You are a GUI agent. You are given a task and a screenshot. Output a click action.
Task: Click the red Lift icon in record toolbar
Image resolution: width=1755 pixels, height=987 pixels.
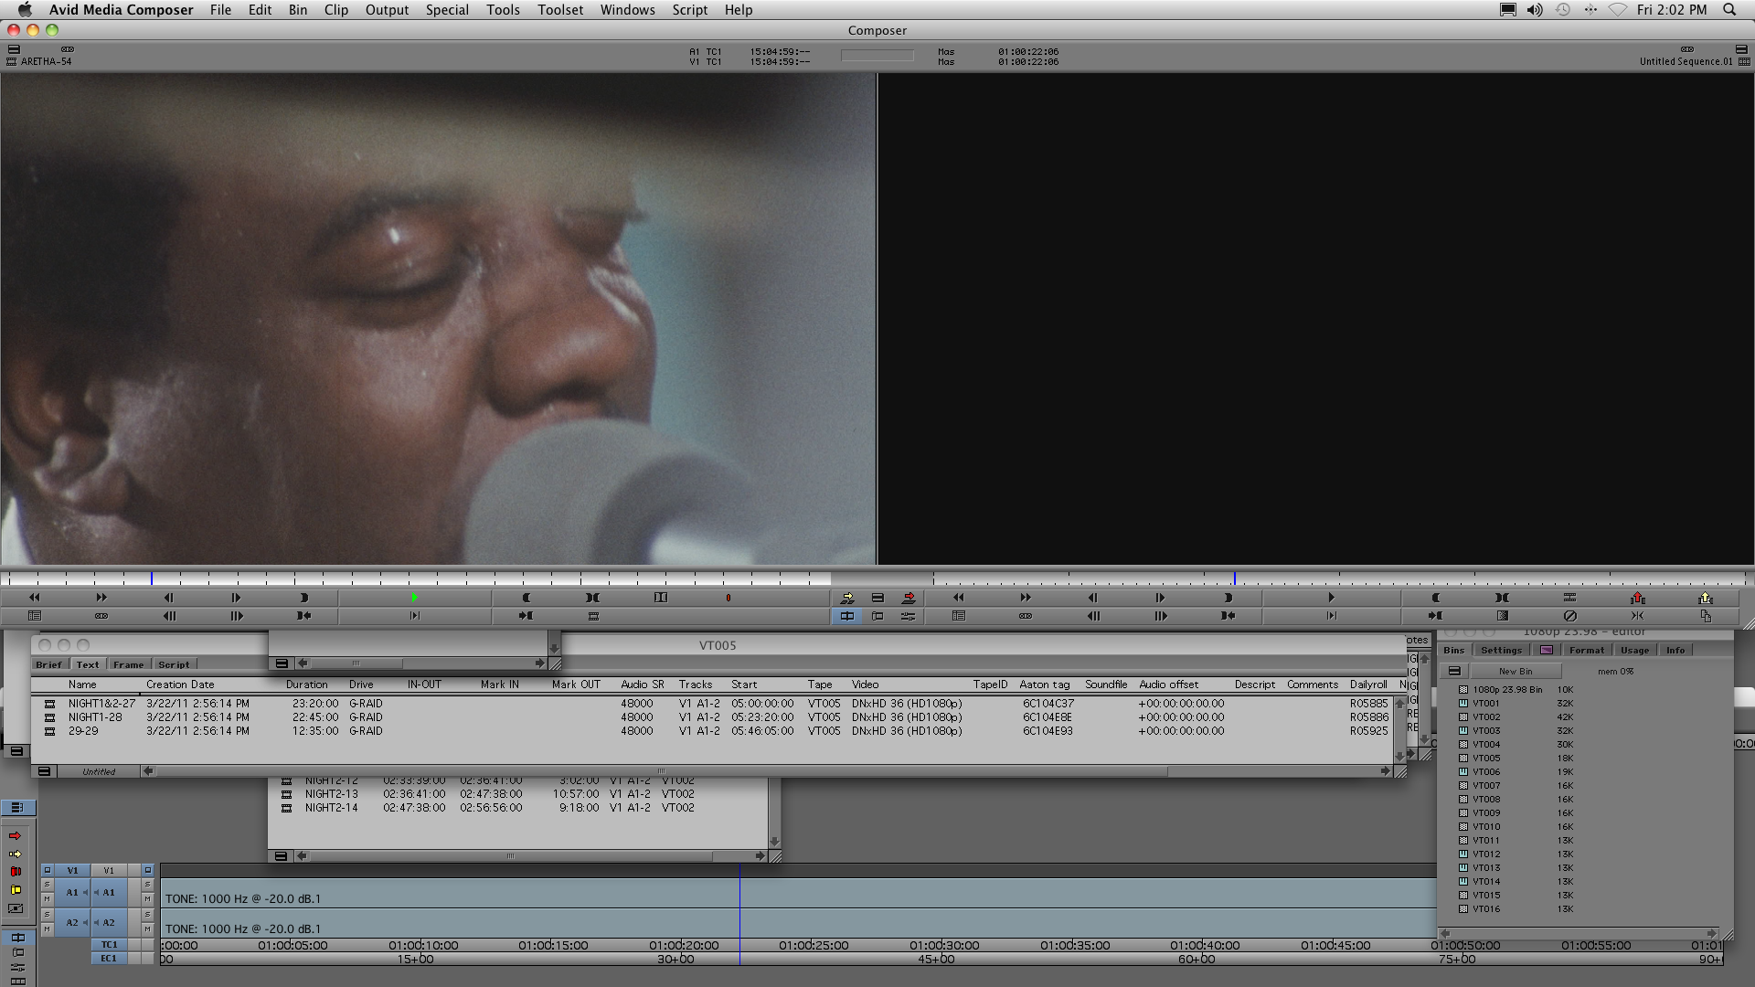[1637, 598]
